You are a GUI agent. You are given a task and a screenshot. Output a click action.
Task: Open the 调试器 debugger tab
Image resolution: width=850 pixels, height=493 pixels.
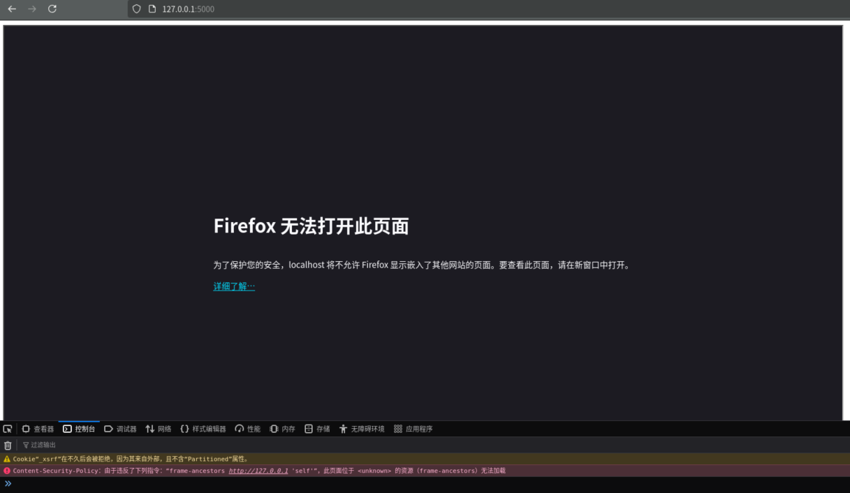(120, 429)
